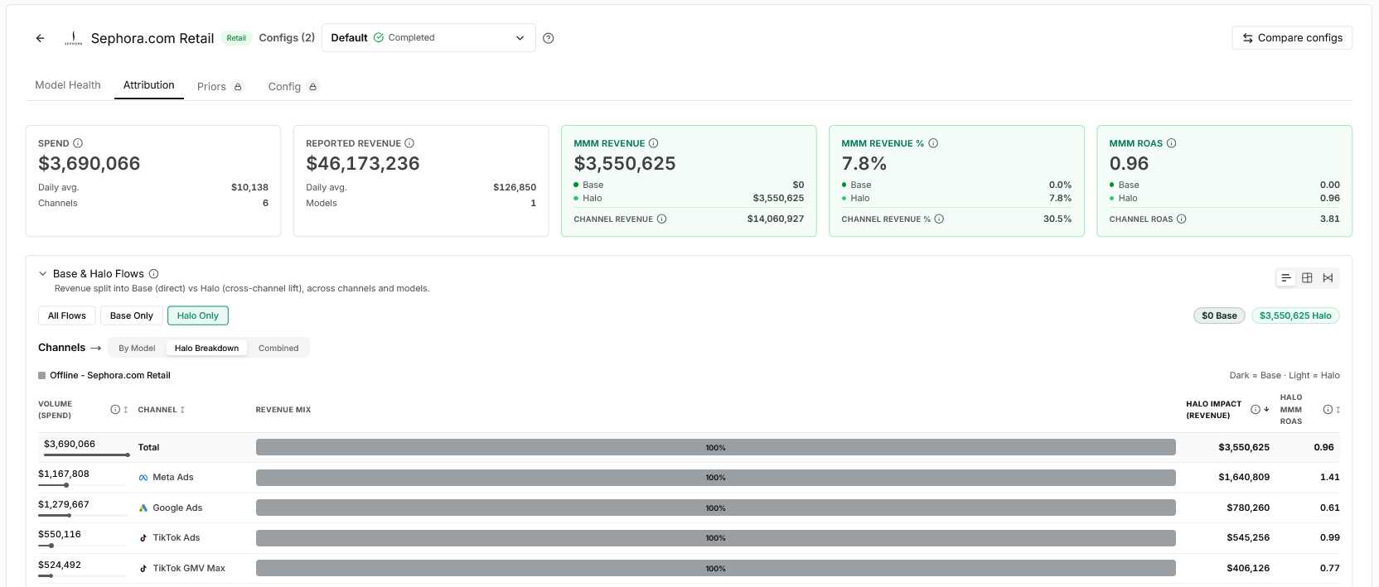Click the Google Ads ROAS value 0.61
The height and width of the screenshot is (587, 1379).
tap(1329, 508)
